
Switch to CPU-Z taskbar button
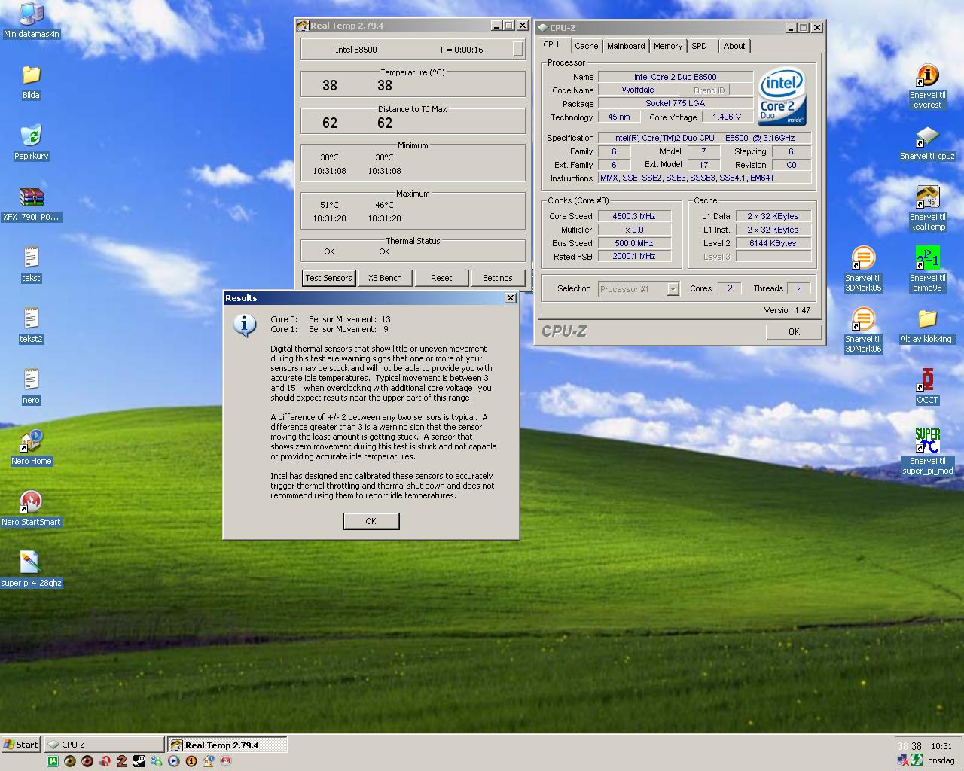[104, 745]
